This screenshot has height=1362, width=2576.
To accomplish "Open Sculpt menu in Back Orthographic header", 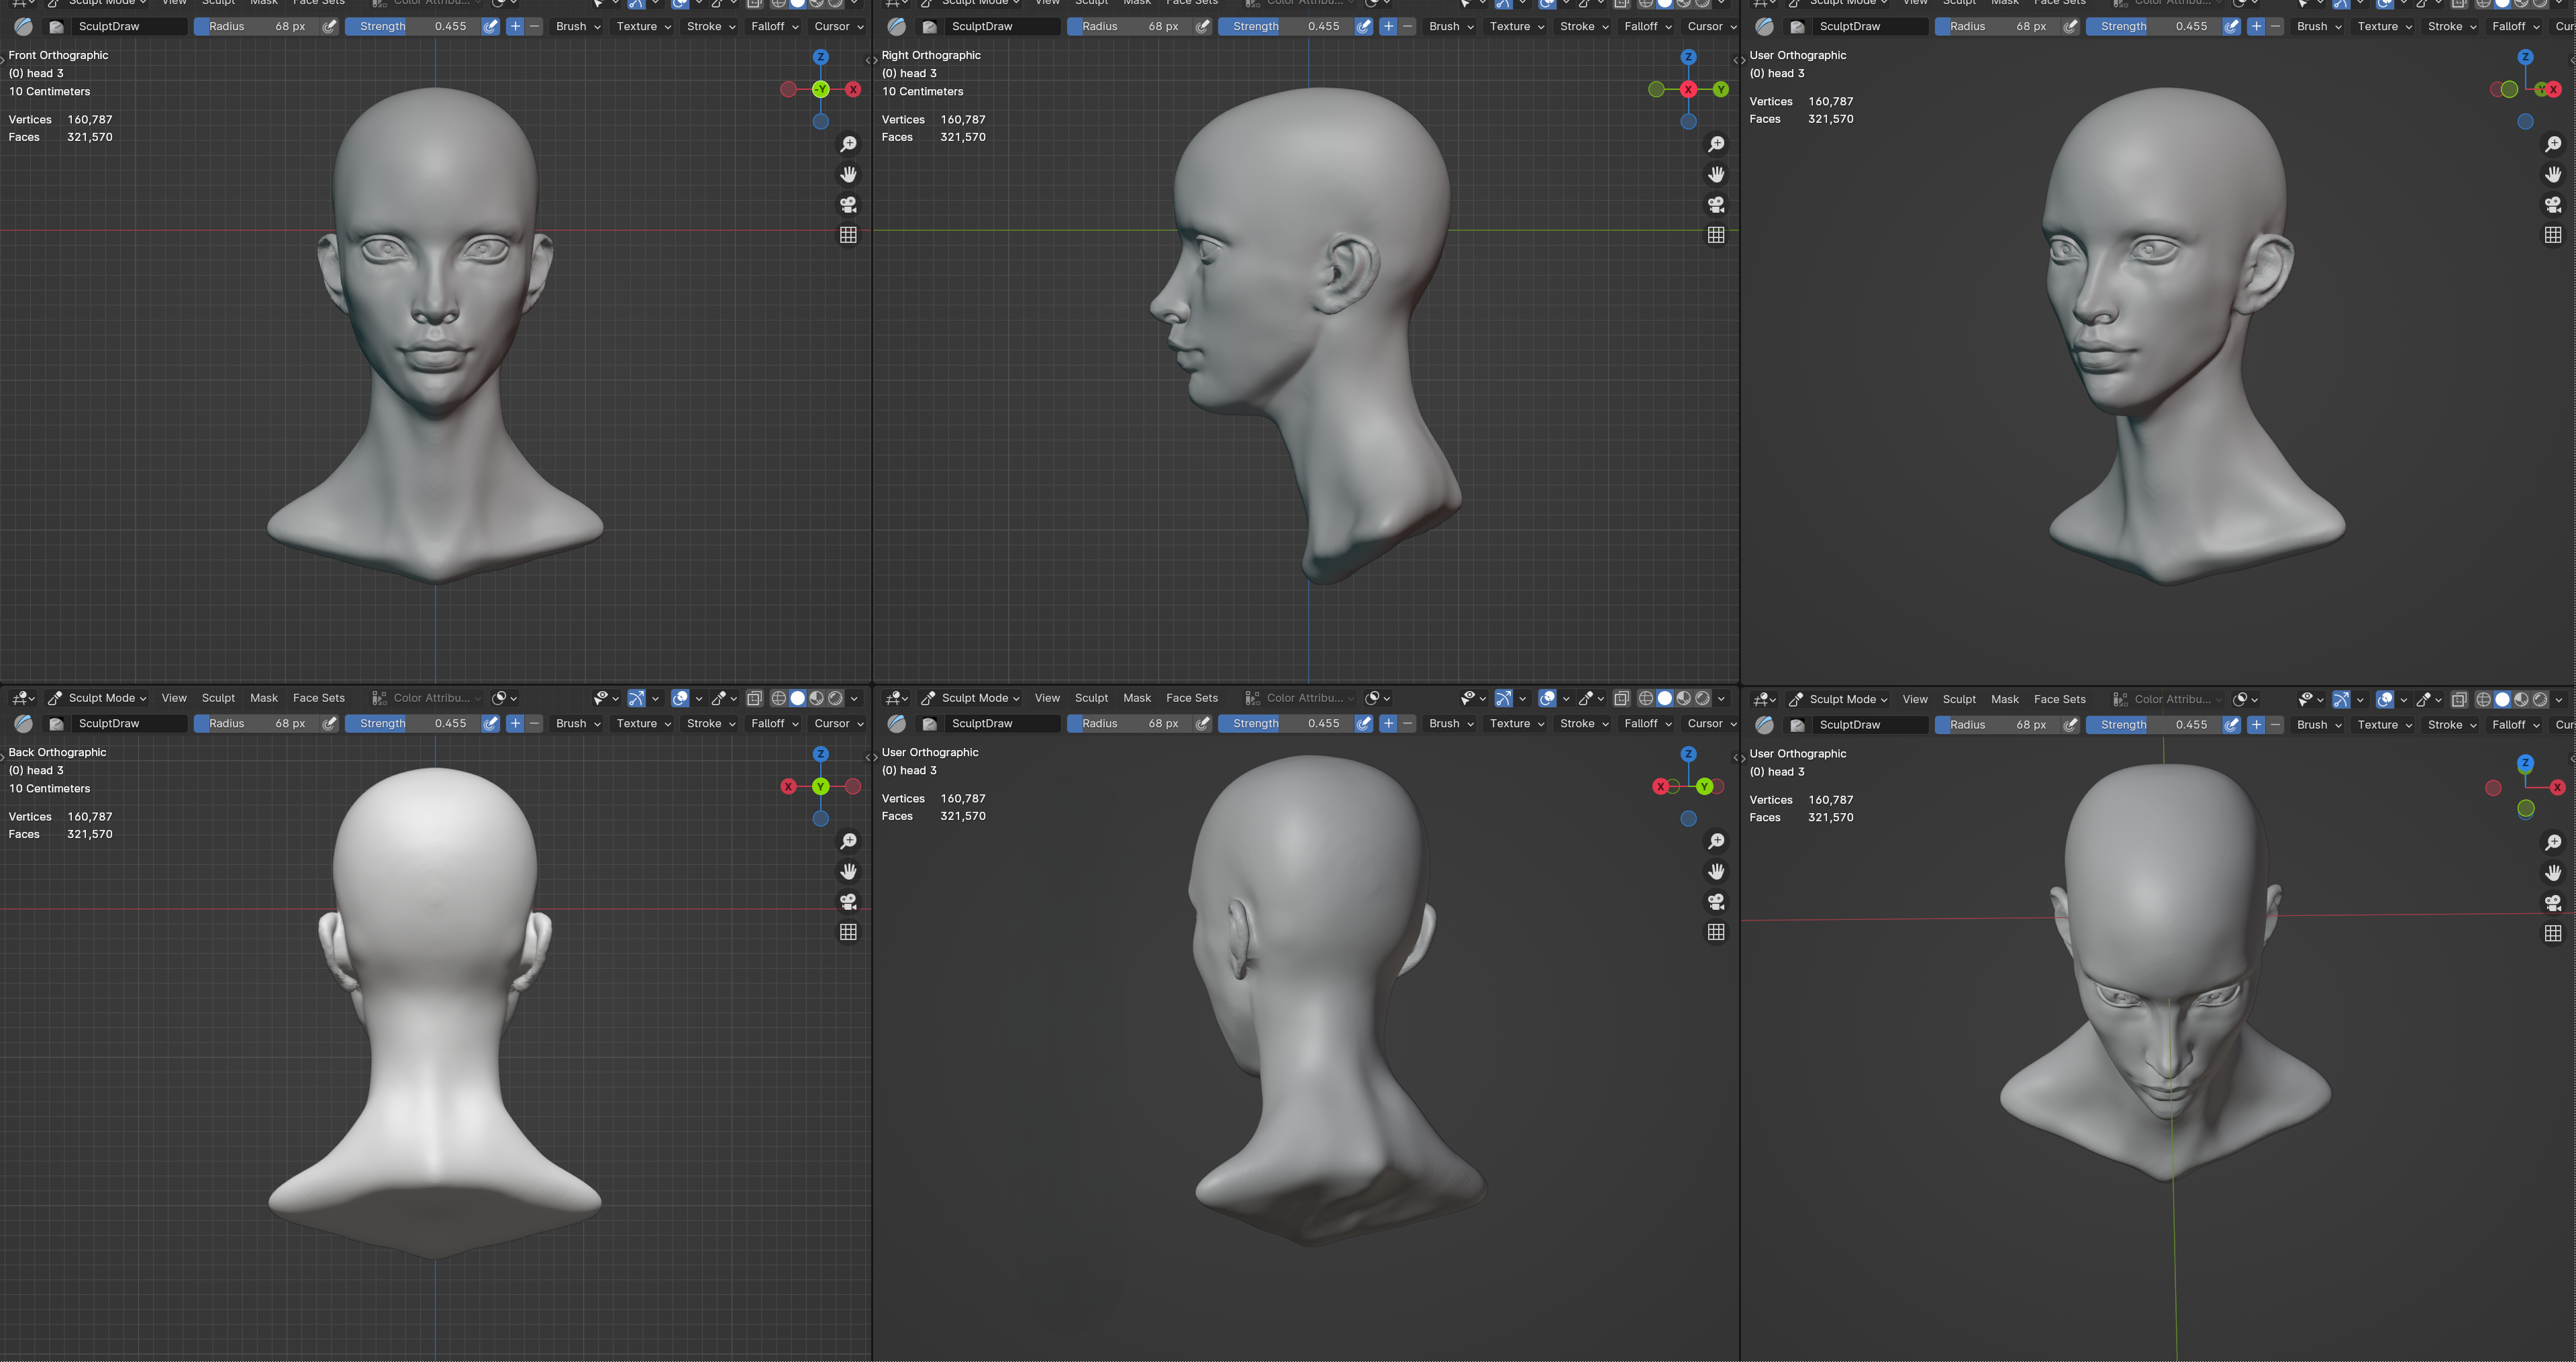I will tap(218, 698).
